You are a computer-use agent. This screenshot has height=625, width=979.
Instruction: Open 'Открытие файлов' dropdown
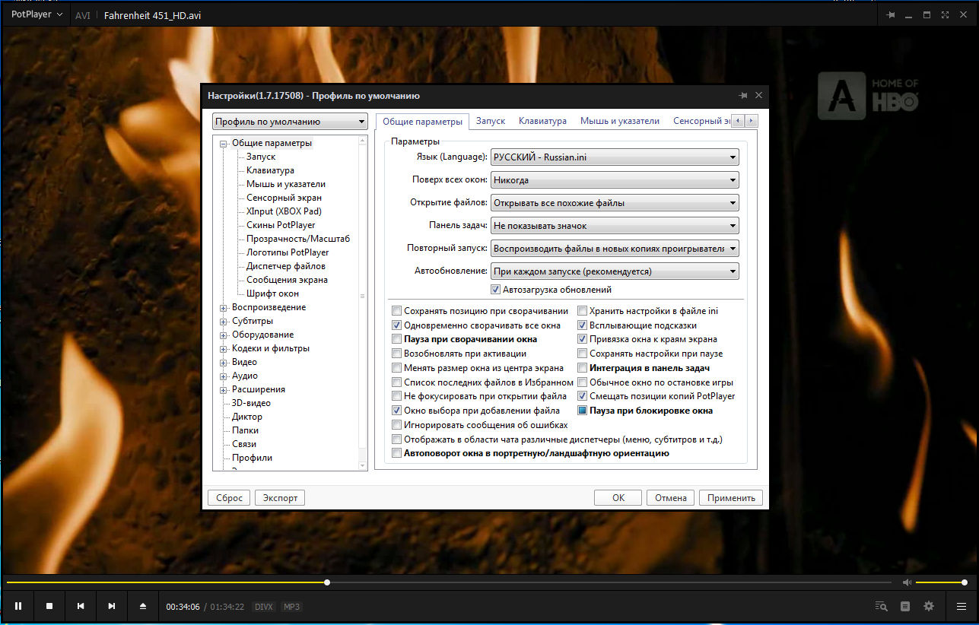point(615,203)
